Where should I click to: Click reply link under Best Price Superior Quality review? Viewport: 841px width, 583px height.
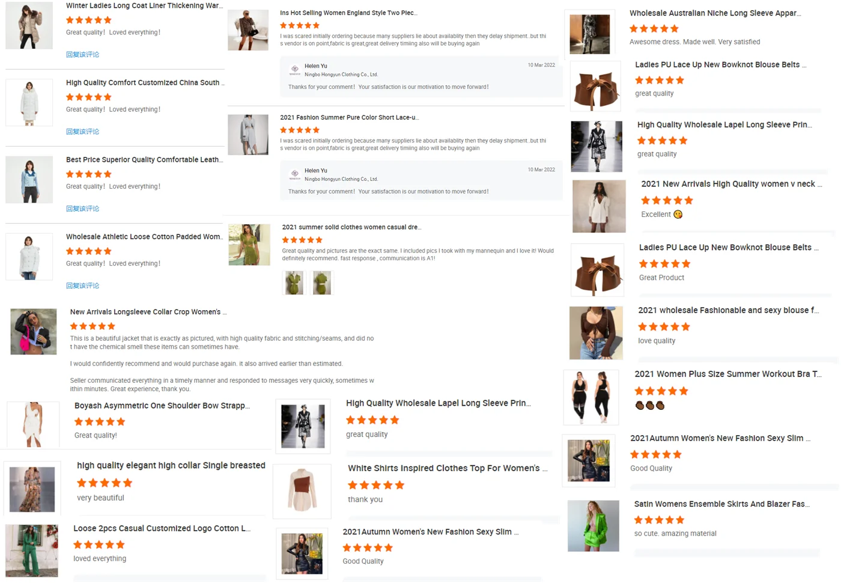coord(82,209)
